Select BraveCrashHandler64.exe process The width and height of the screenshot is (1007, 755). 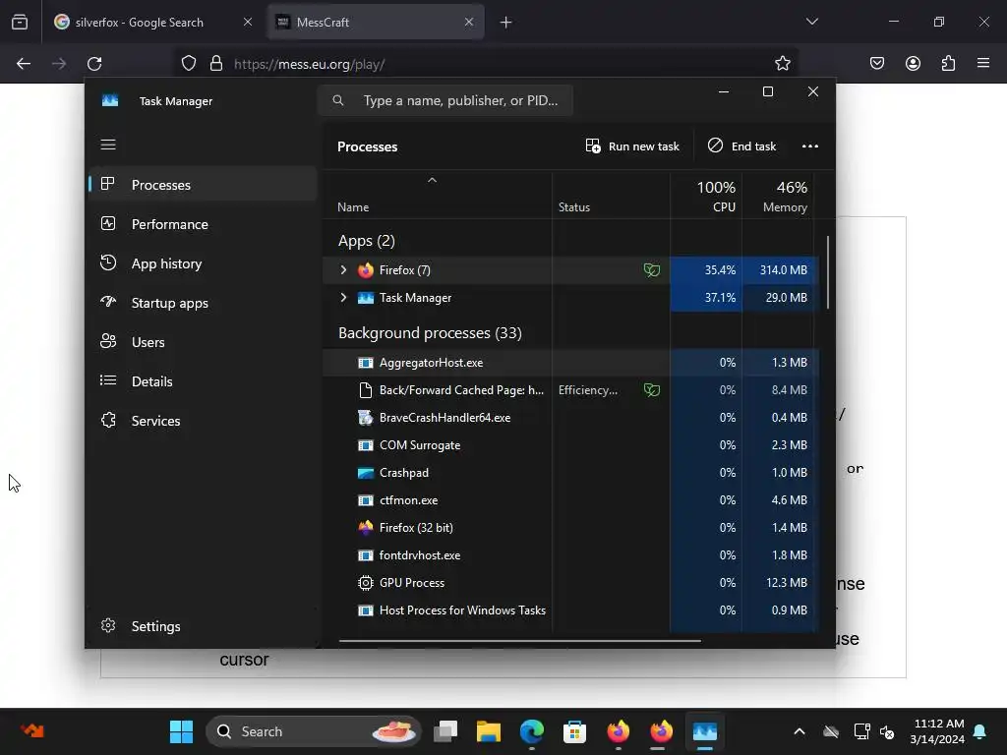point(570,418)
